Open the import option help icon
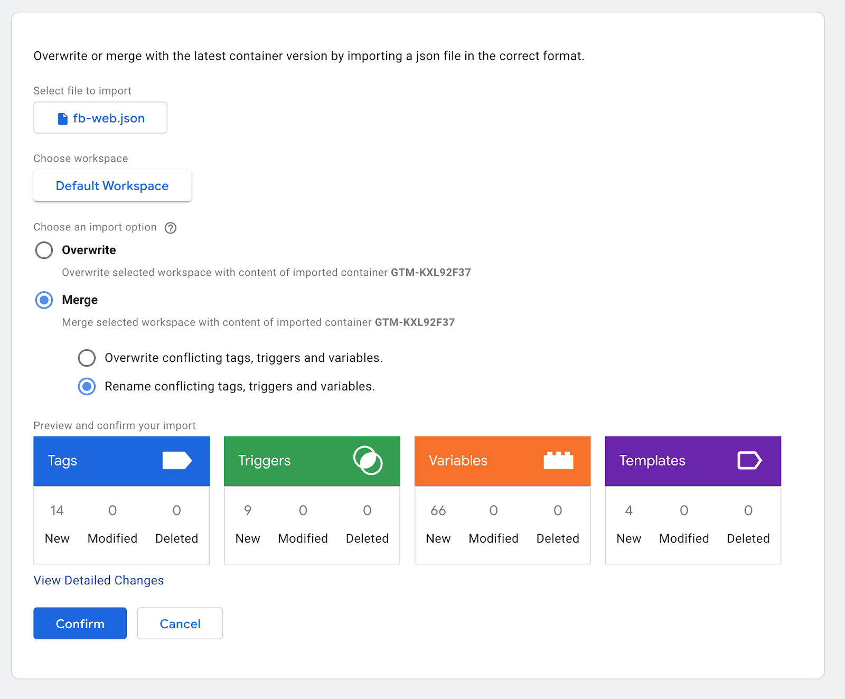 (170, 228)
